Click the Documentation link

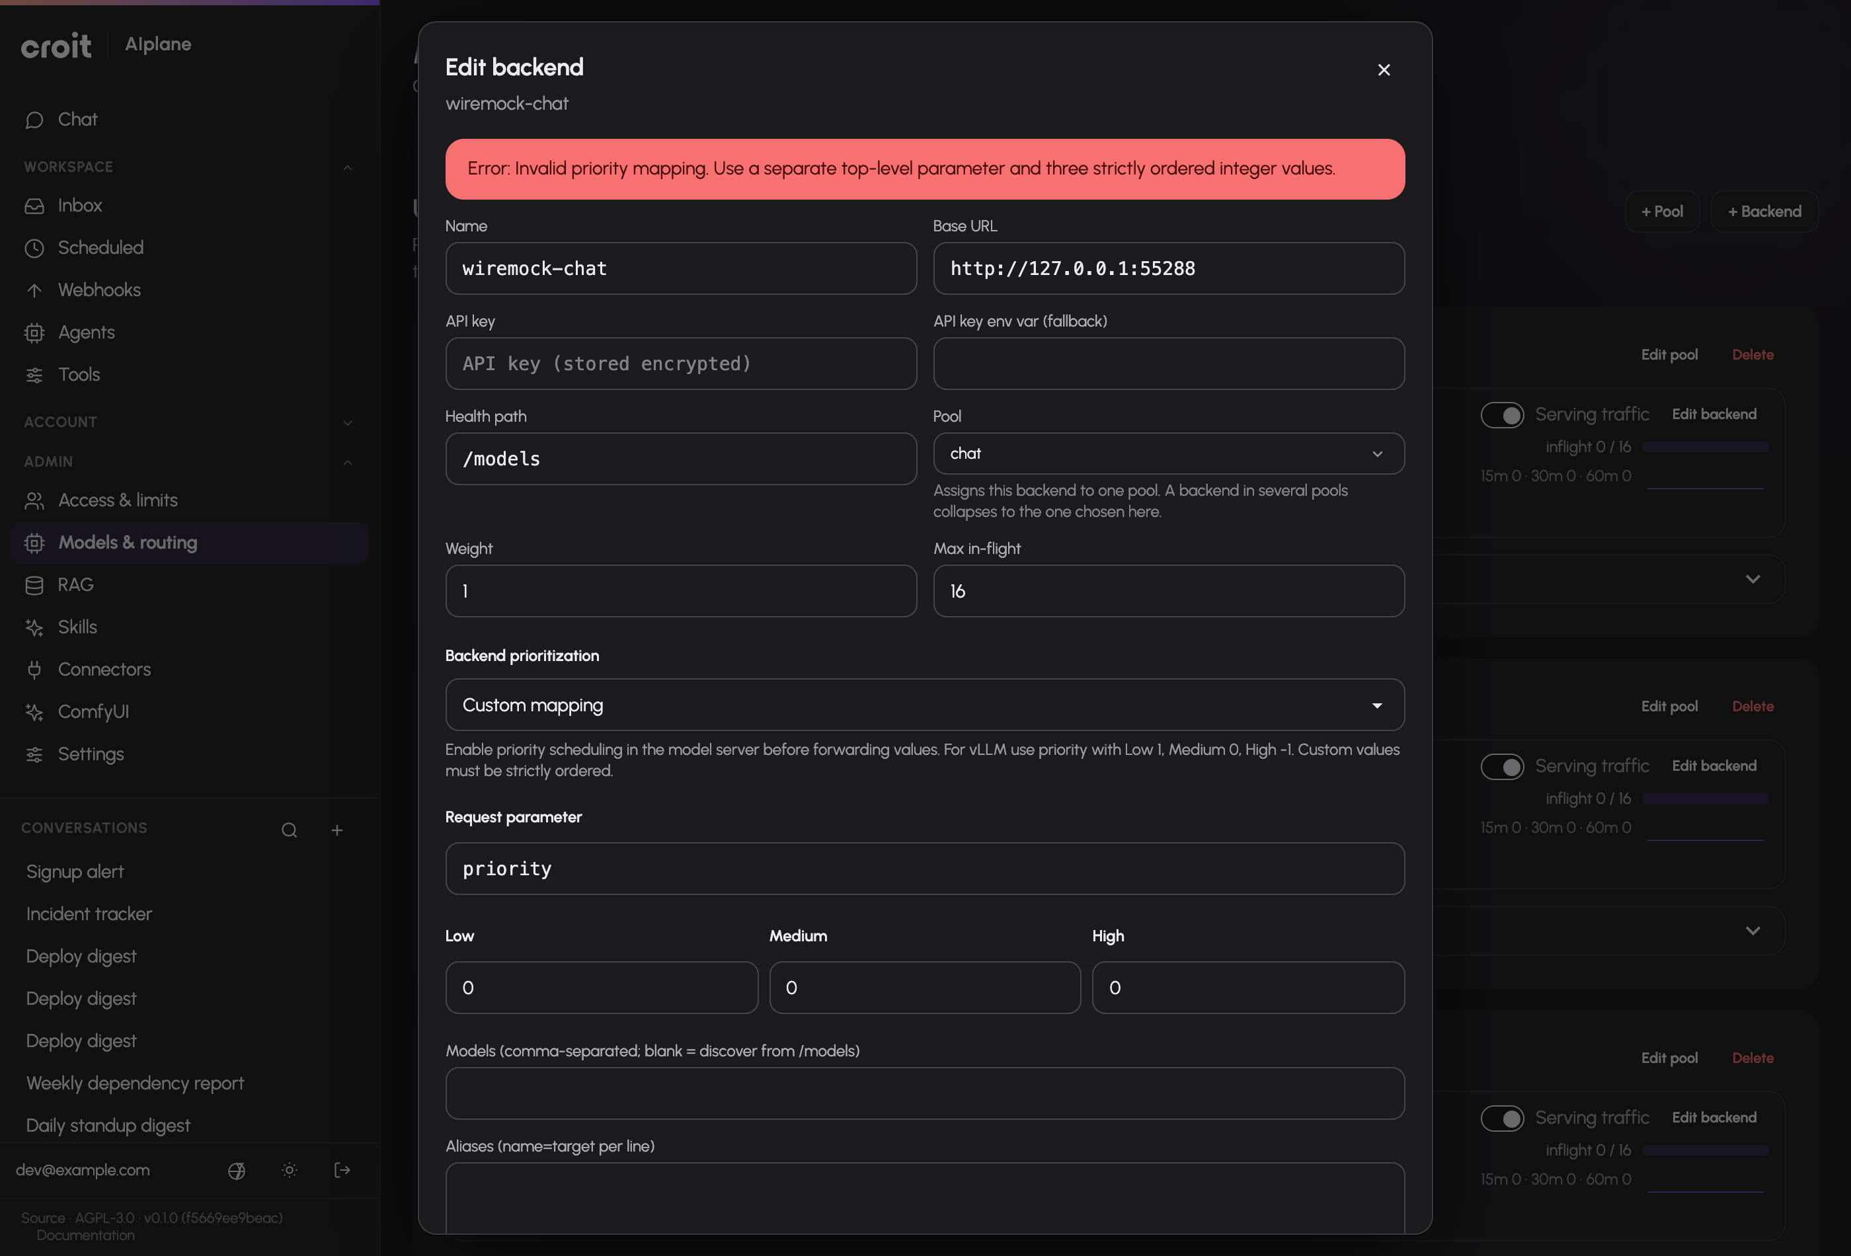85,1236
